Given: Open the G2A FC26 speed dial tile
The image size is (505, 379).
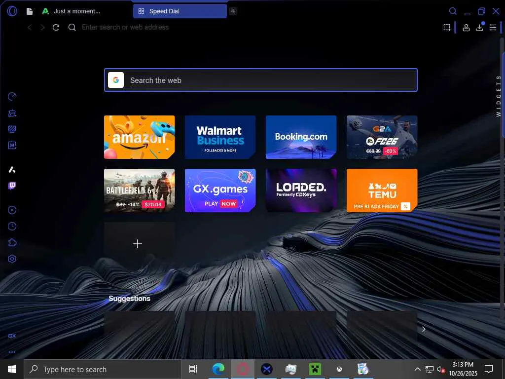Looking at the screenshot, I should click(x=382, y=137).
